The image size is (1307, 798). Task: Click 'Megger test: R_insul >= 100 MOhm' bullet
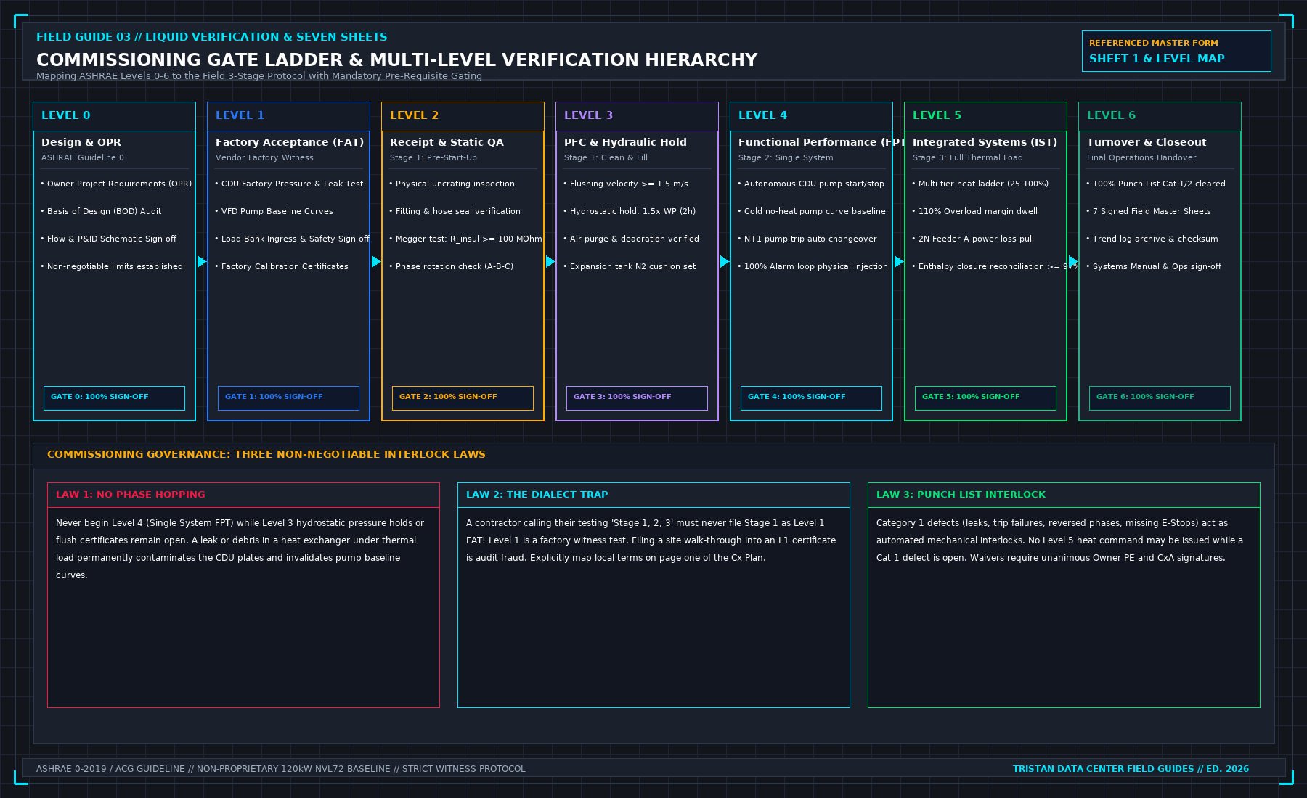465,239
